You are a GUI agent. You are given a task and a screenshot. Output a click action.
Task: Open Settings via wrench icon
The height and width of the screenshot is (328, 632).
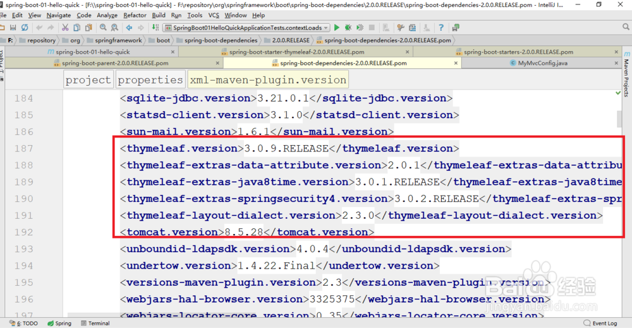(400, 28)
